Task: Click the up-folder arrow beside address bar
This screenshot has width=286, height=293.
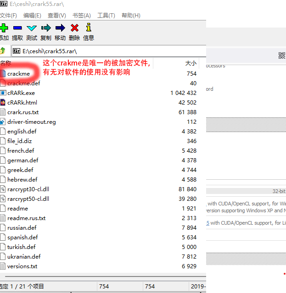Action: click(3, 51)
